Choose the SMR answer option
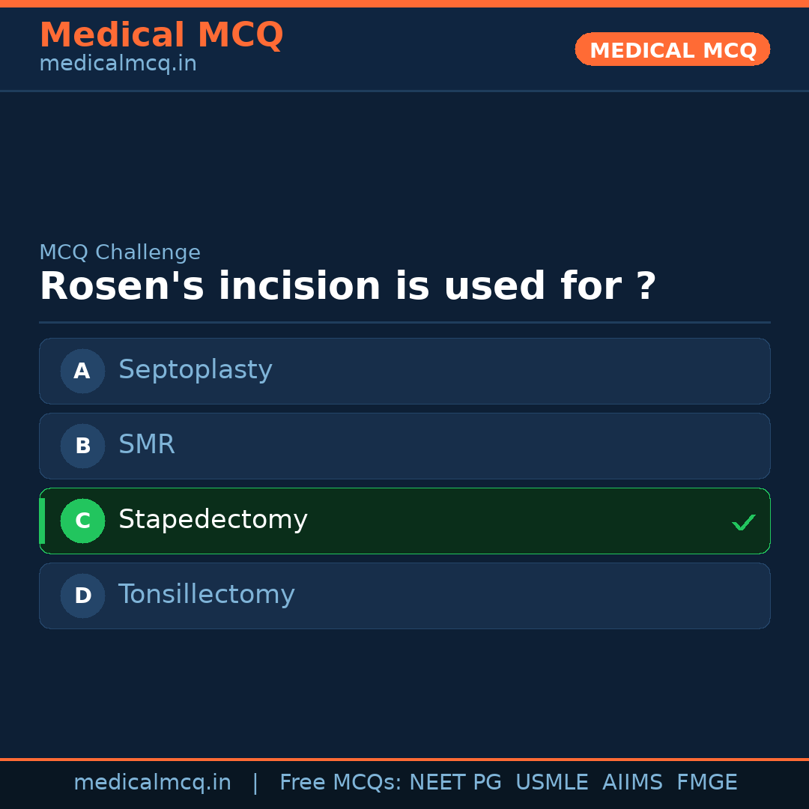 pyautogui.click(x=147, y=445)
